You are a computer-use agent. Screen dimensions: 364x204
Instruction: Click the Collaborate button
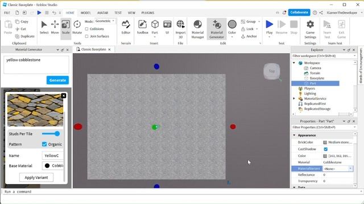click(299, 12)
